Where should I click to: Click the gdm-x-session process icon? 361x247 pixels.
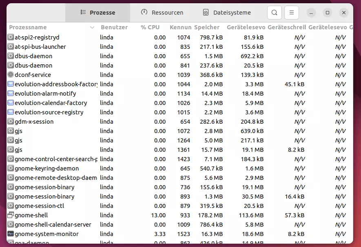11,122
